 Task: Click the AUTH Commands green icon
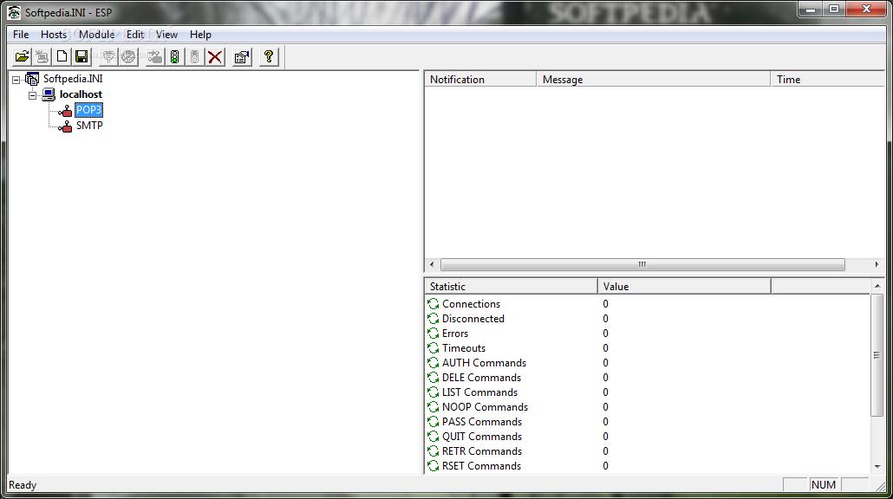(x=433, y=363)
